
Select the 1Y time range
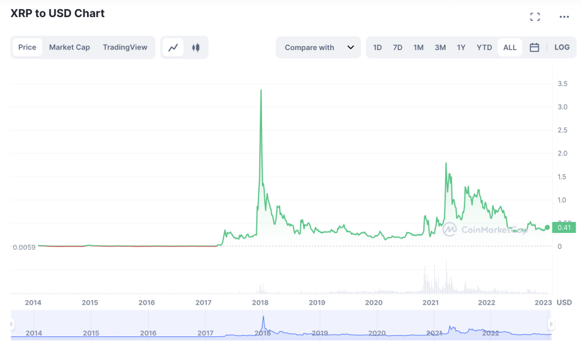pyautogui.click(x=461, y=48)
